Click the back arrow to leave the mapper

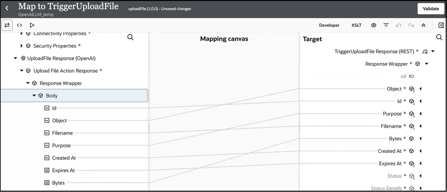7,8
